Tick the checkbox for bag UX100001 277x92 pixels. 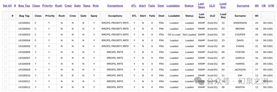coord(6,23)
